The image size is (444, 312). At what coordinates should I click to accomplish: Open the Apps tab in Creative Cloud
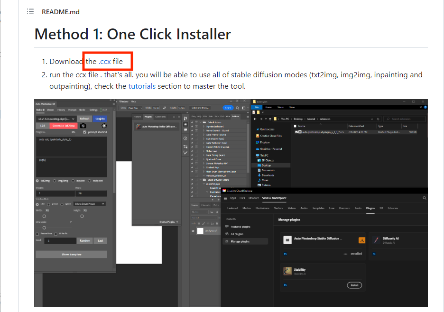[x=233, y=198]
